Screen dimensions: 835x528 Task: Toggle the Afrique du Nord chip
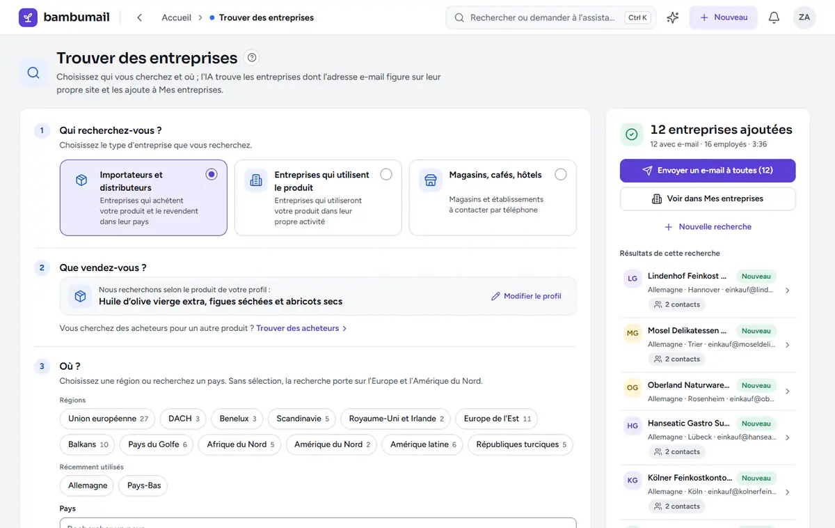(240, 444)
